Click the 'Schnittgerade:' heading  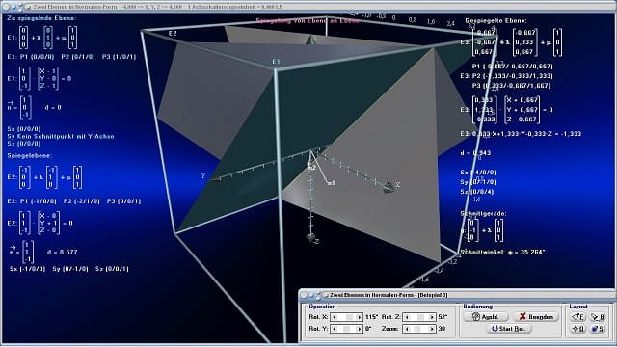coord(483,214)
